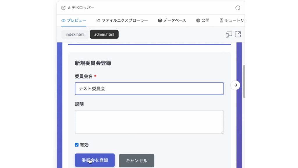298x168 pixels.
Task: Open the チュートリアル tab
Action: [x=231, y=20]
